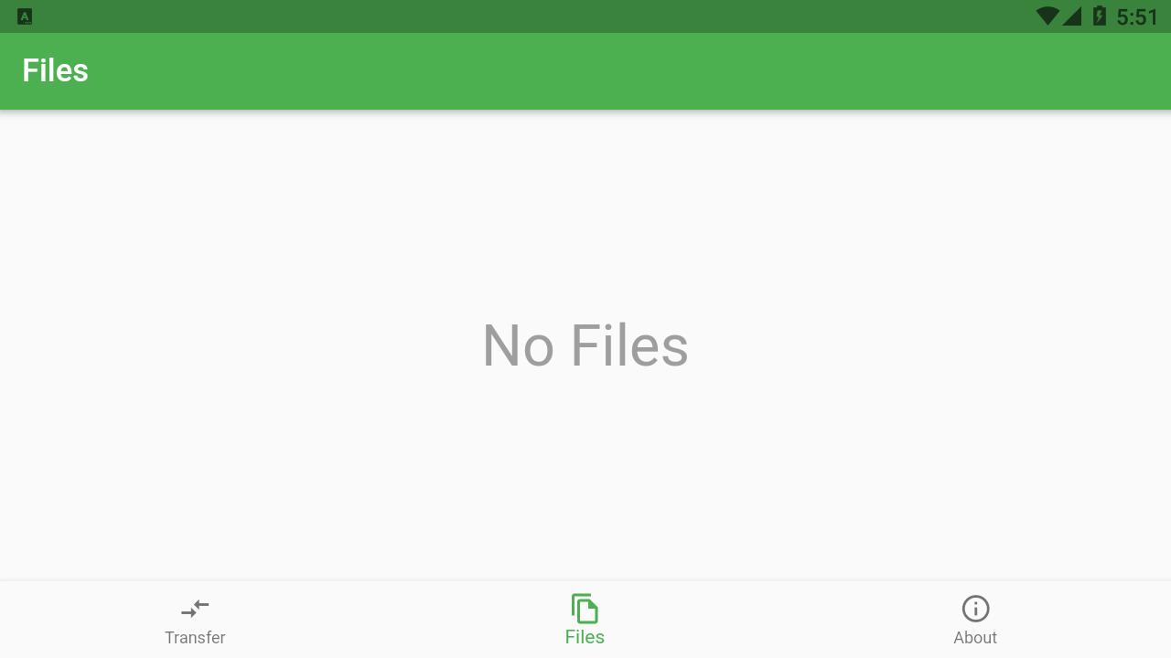Switch to the Transfer tab label
The width and height of the screenshot is (1171, 658).
coord(195,638)
